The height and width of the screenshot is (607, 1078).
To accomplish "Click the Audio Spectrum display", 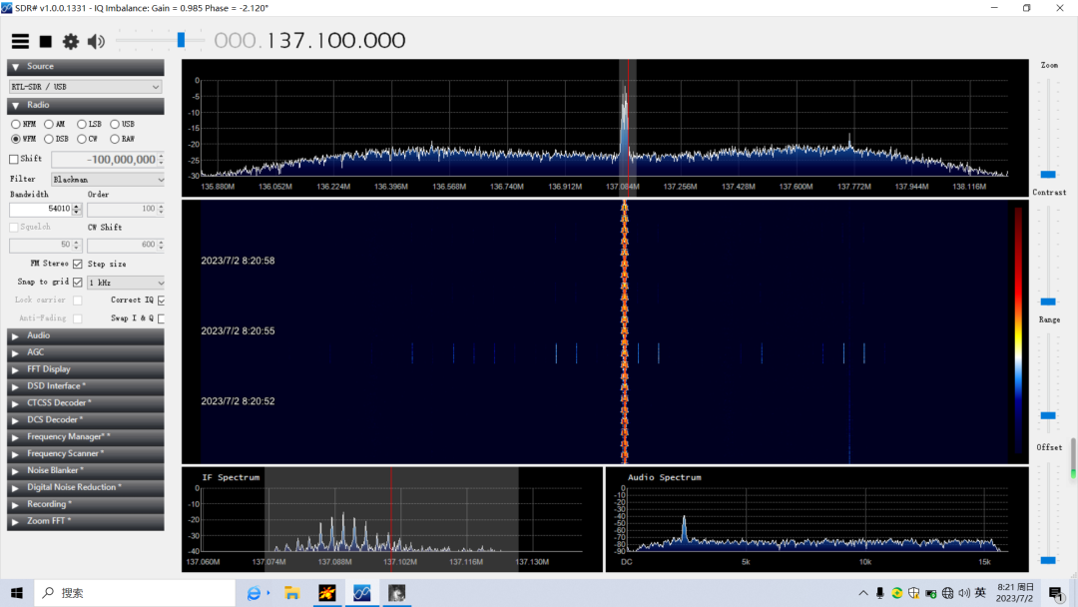I will point(816,519).
